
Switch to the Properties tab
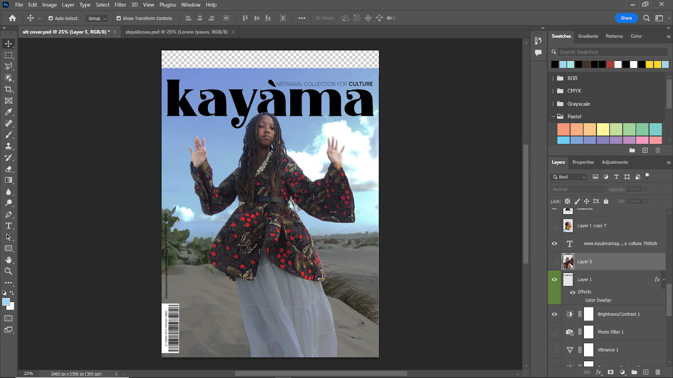(x=583, y=162)
